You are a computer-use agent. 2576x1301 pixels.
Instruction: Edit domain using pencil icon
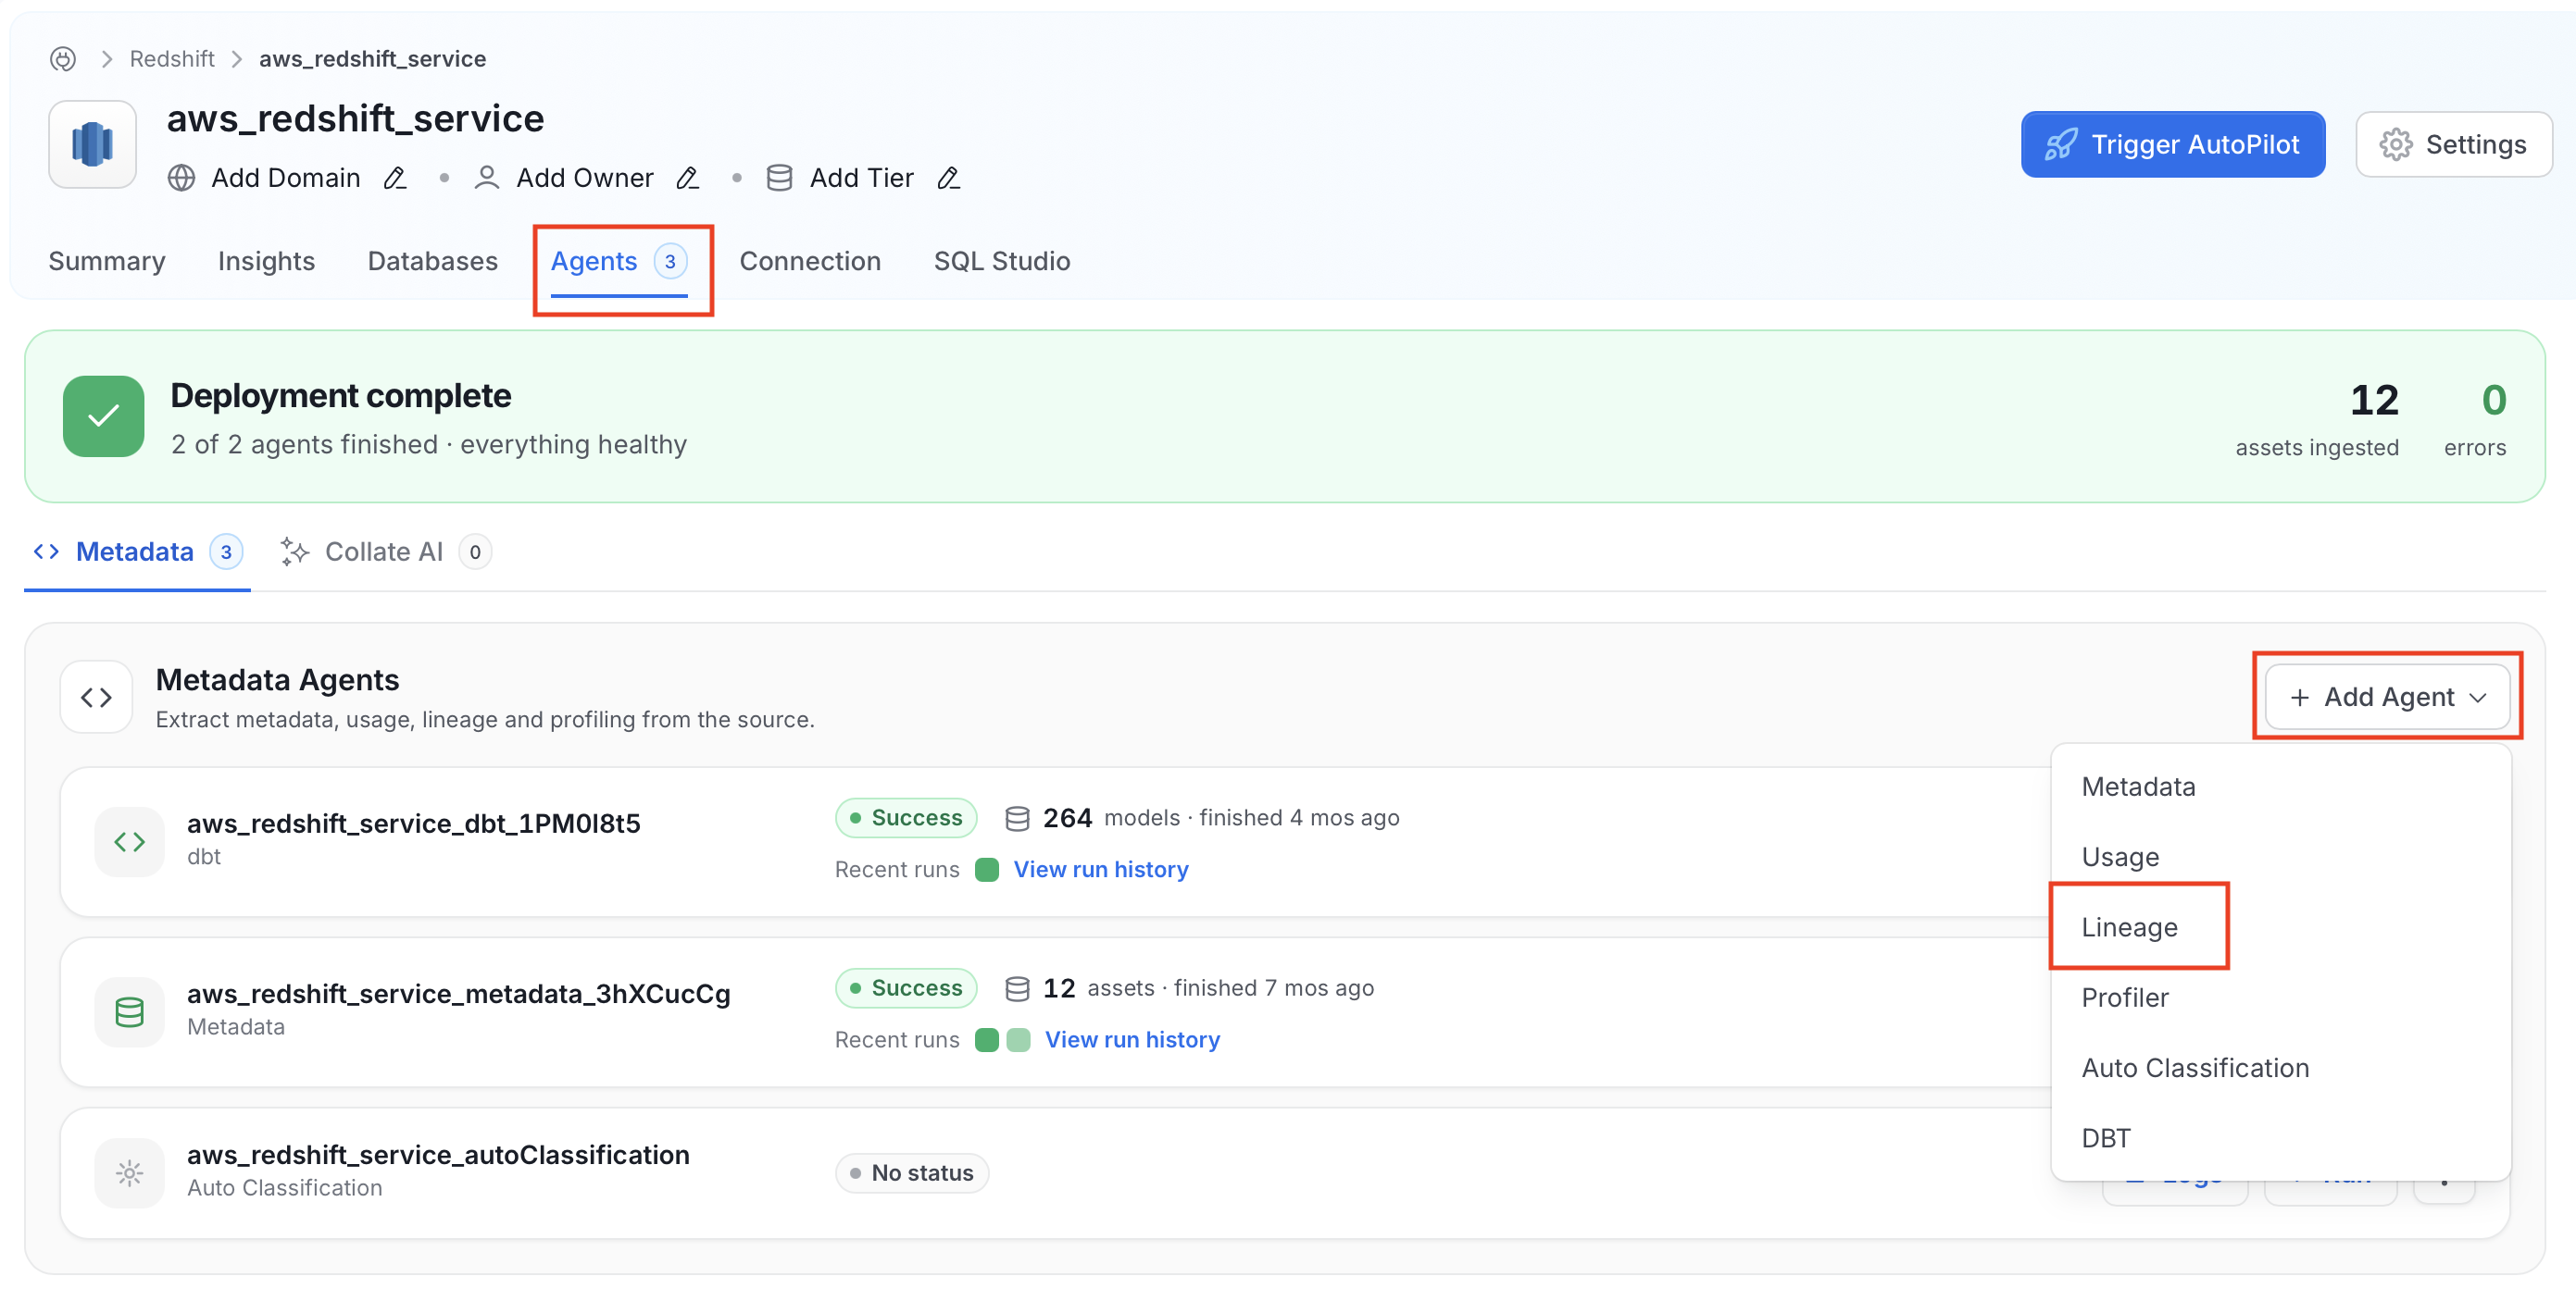click(x=395, y=178)
